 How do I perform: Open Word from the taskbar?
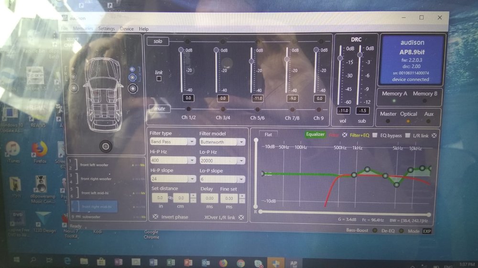[x=153, y=262]
